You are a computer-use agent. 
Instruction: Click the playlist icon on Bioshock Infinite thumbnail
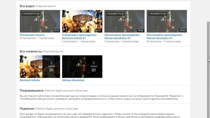[52, 70]
